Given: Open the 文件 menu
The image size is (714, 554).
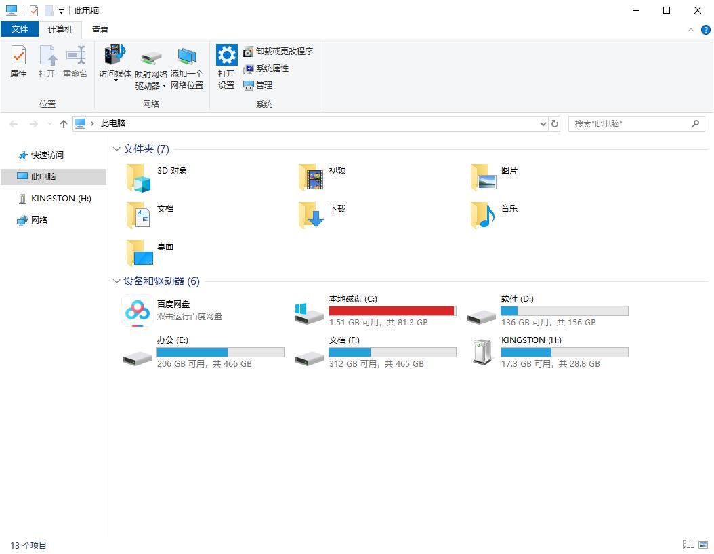Looking at the screenshot, I should [20, 29].
